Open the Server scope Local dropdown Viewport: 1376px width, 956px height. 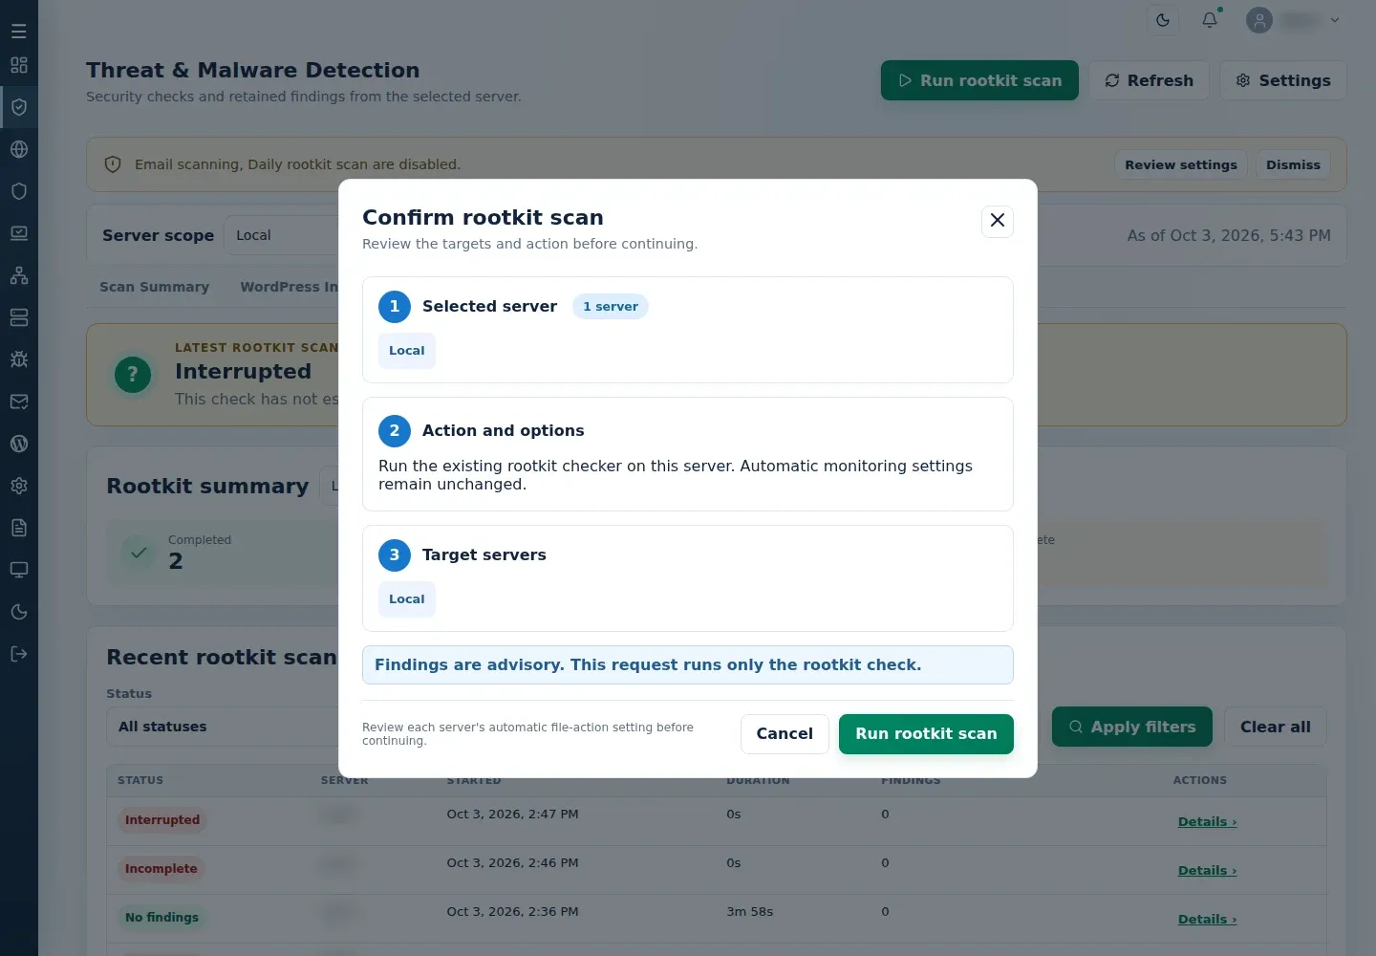coord(281,235)
